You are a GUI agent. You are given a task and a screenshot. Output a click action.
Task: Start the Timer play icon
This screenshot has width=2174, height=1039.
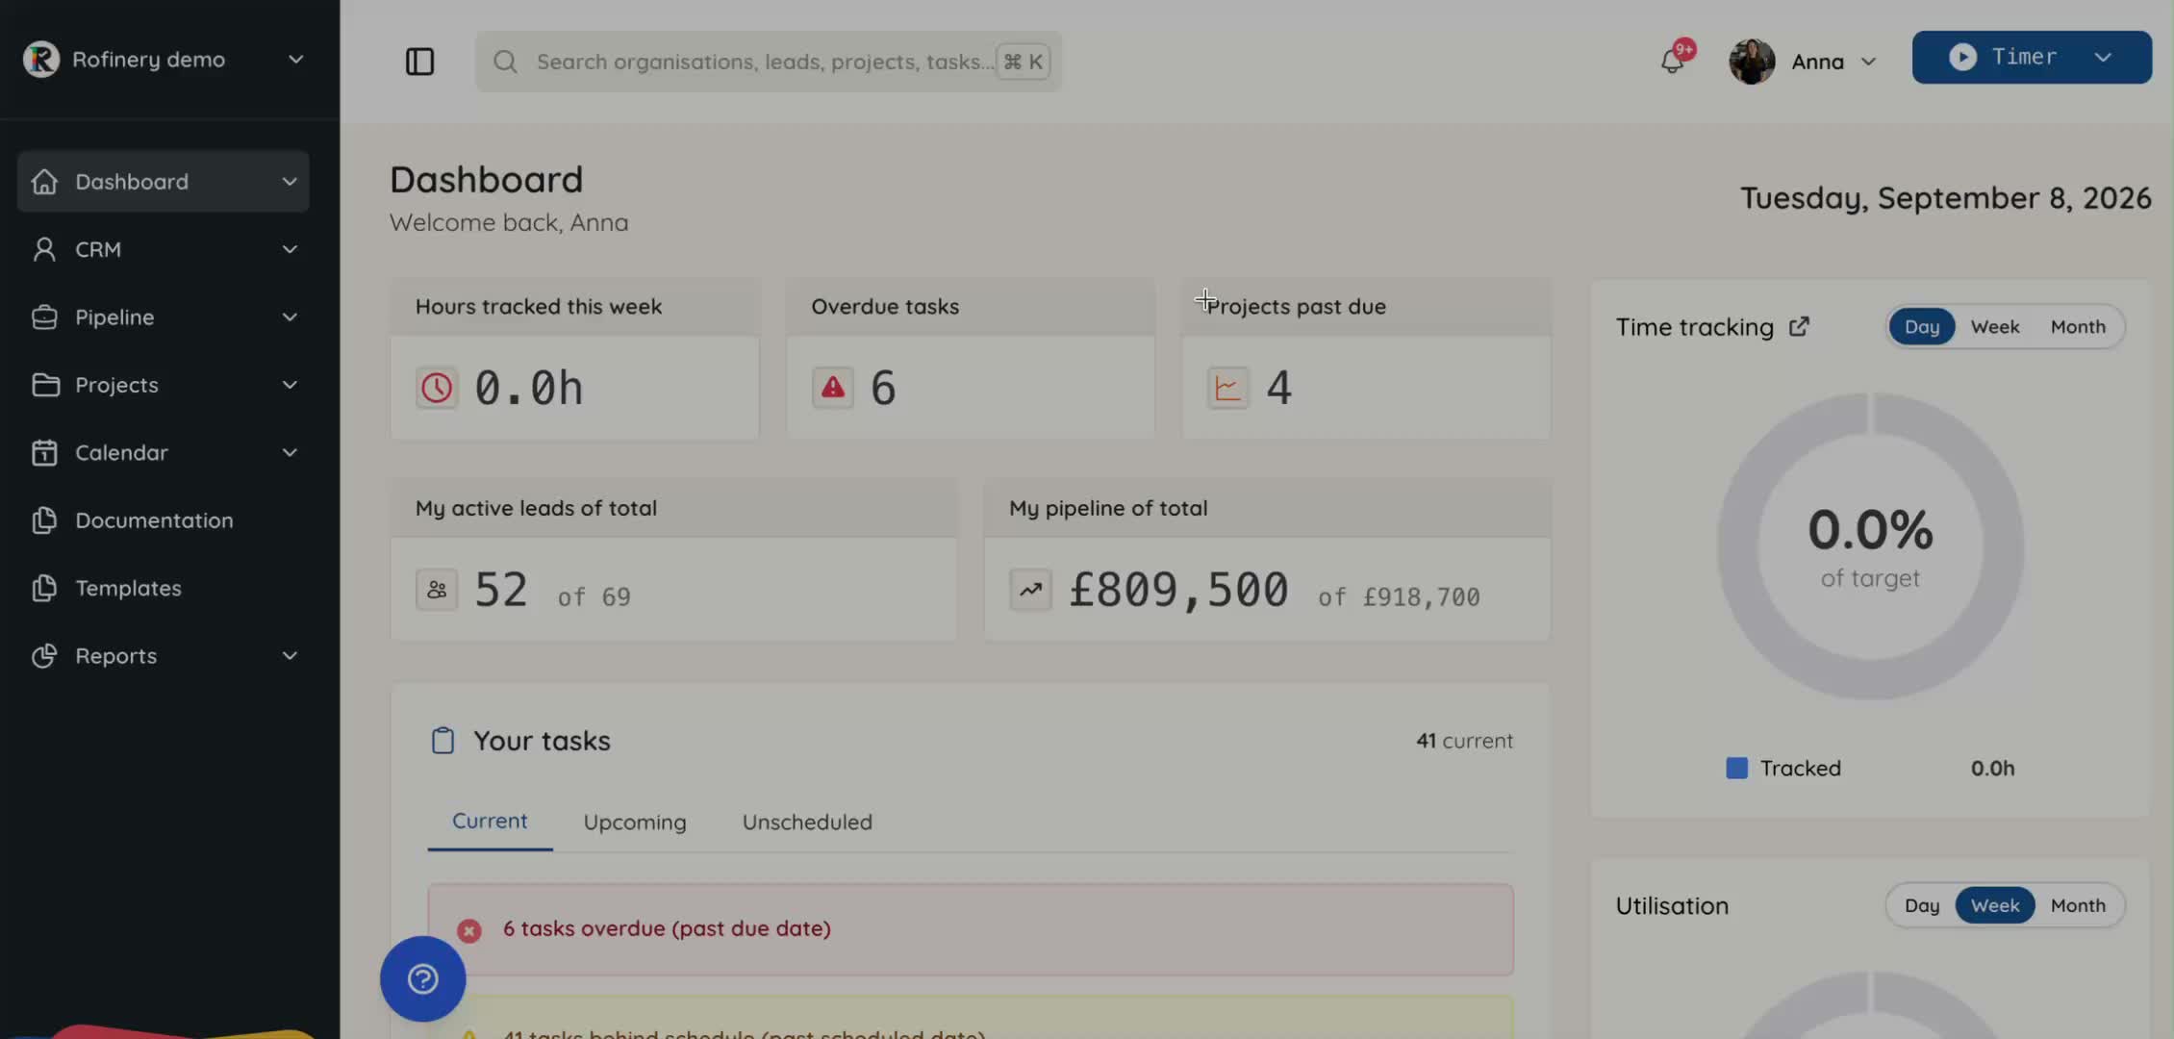coord(1962,57)
